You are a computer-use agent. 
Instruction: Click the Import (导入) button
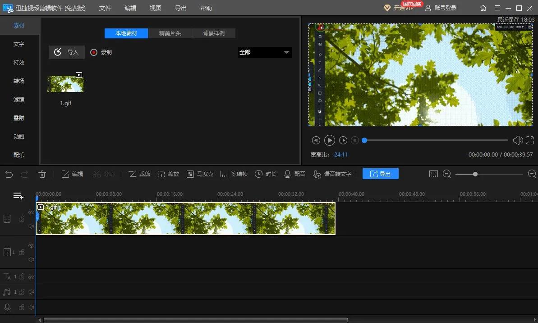pyautogui.click(x=67, y=52)
